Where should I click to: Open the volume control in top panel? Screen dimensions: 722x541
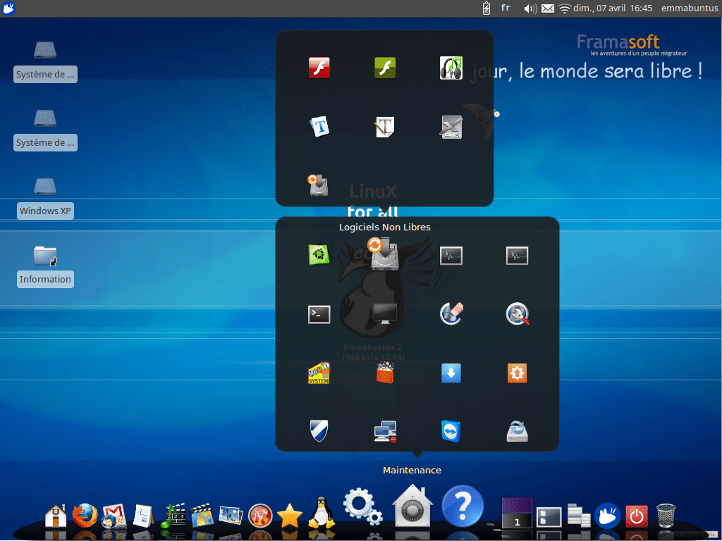coord(530,8)
